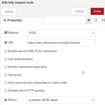Select the Properties tab
This screenshot has width=105, height=105.
point(22,20)
